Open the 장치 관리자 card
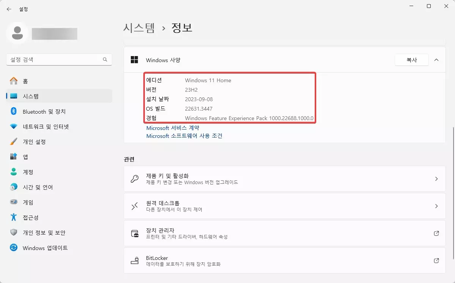The width and height of the screenshot is (455, 283). click(285, 233)
